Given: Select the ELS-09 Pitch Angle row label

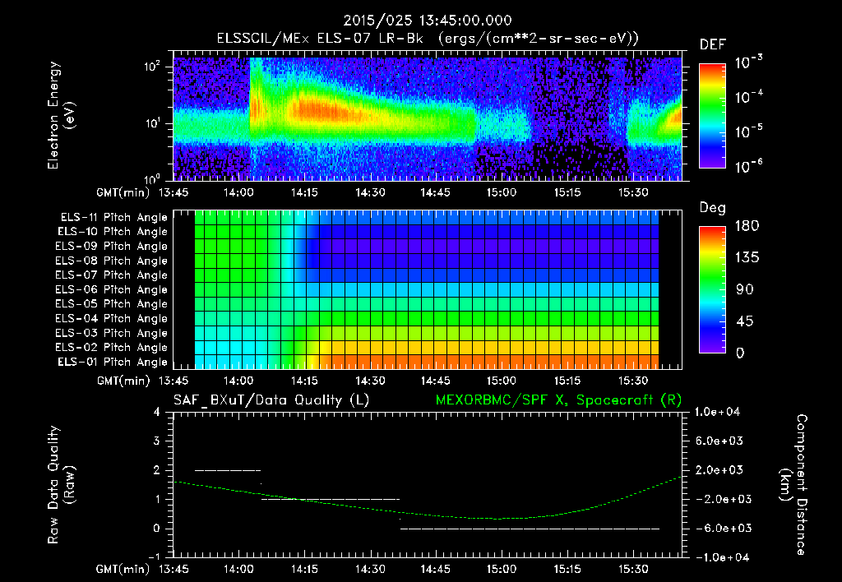Looking at the screenshot, I should (x=112, y=247).
